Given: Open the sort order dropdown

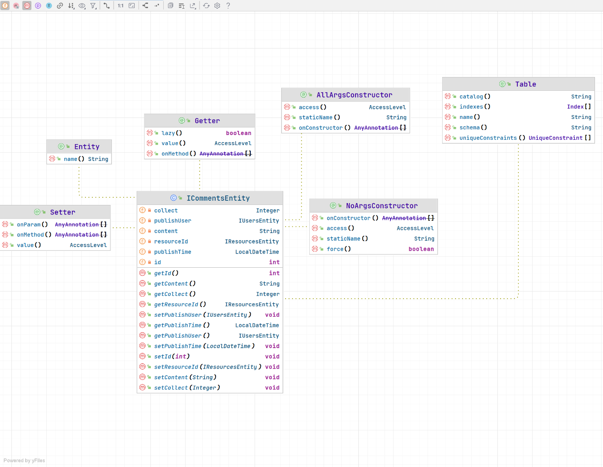Looking at the screenshot, I should pos(71,6).
